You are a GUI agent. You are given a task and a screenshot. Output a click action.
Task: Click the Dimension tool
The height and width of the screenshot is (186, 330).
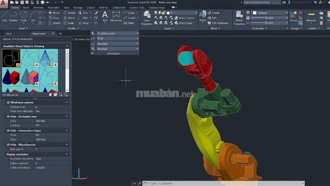116,17
